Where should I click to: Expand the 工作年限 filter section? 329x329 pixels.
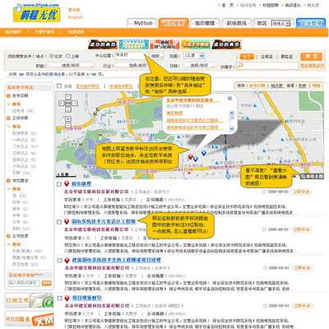coord(8,118)
